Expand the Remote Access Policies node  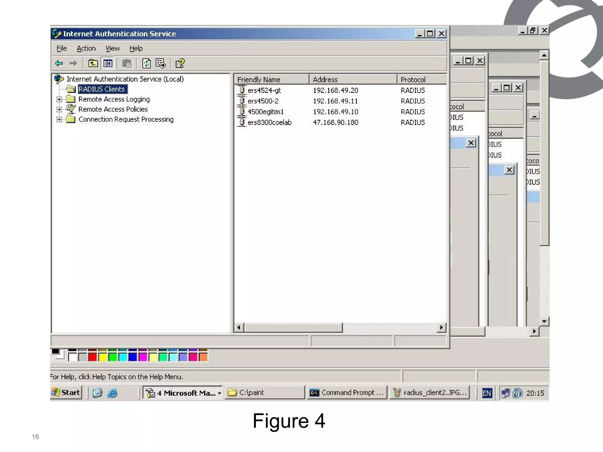click(59, 109)
